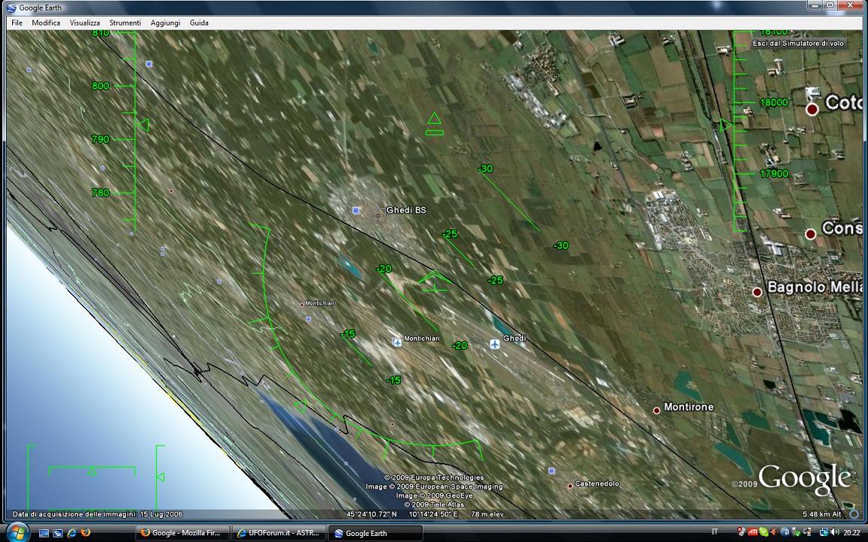Viewport: 868px width, 542px height.
Task: Launch Firefox from the quick launch bar
Action: coord(85,533)
